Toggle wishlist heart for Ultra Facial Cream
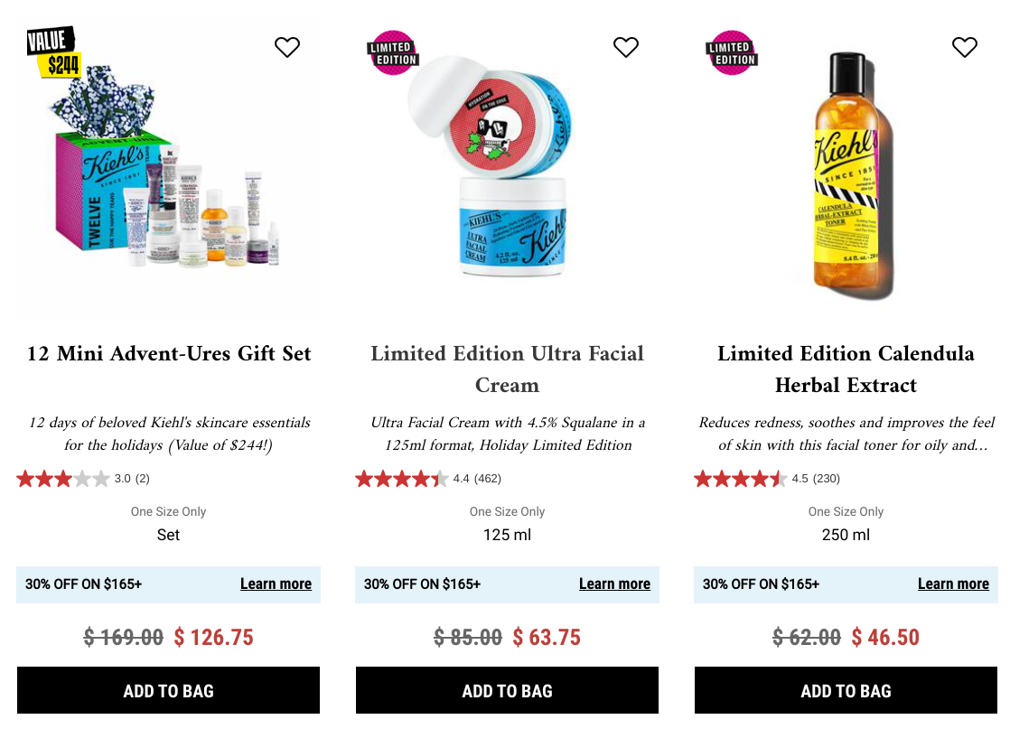 pos(625,47)
